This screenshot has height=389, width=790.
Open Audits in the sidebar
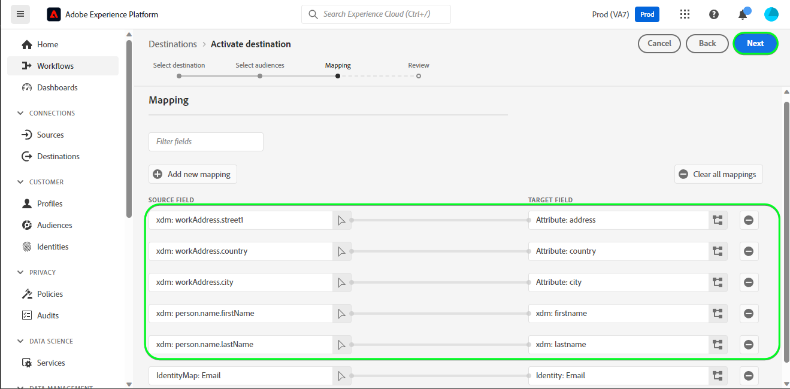tap(63, 315)
